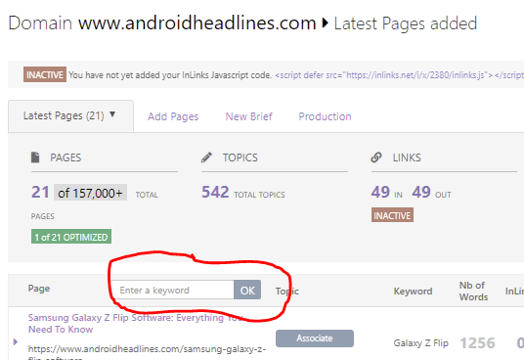Click the Topics pencil icon
Viewport: 524px width, 360px height.
tap(206, 157)
